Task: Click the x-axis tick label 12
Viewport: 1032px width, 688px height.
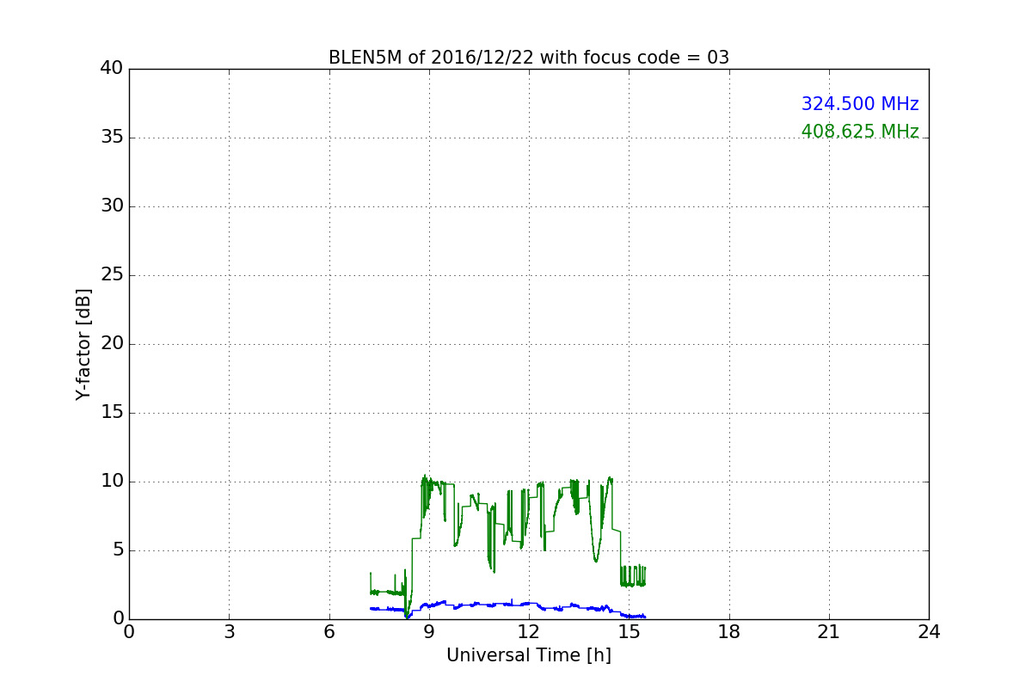Action: tap(529, 632)
